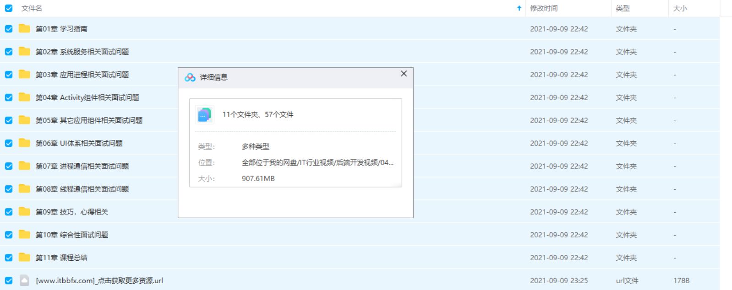Open folder 第11章 课程总结
The width and height of the screenshot is (732, 290).
pyautogui.click(x=61, y=258)
